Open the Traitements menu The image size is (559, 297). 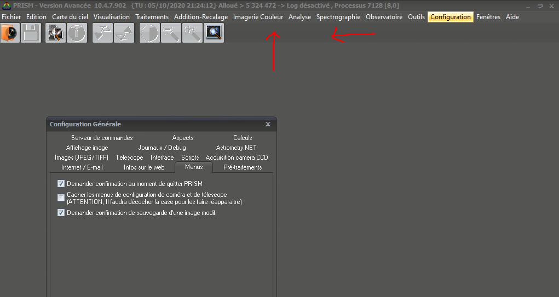pos(152,17)
